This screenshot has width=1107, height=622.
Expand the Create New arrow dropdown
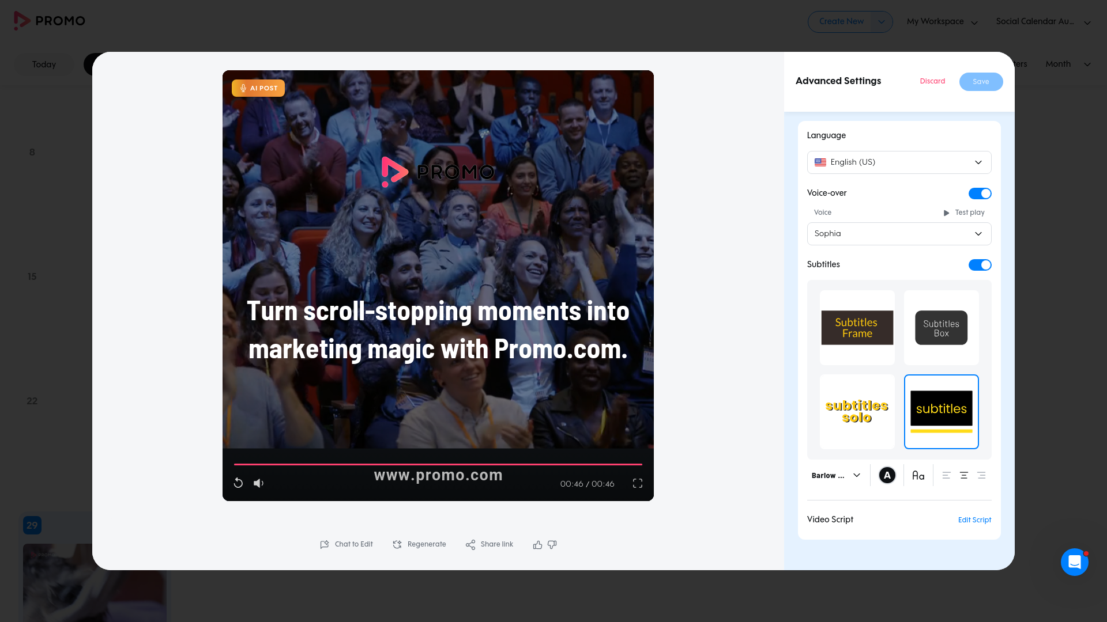tap(882, 22)
